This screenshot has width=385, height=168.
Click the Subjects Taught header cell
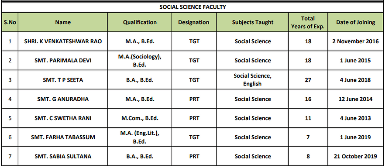pos(253,22)
